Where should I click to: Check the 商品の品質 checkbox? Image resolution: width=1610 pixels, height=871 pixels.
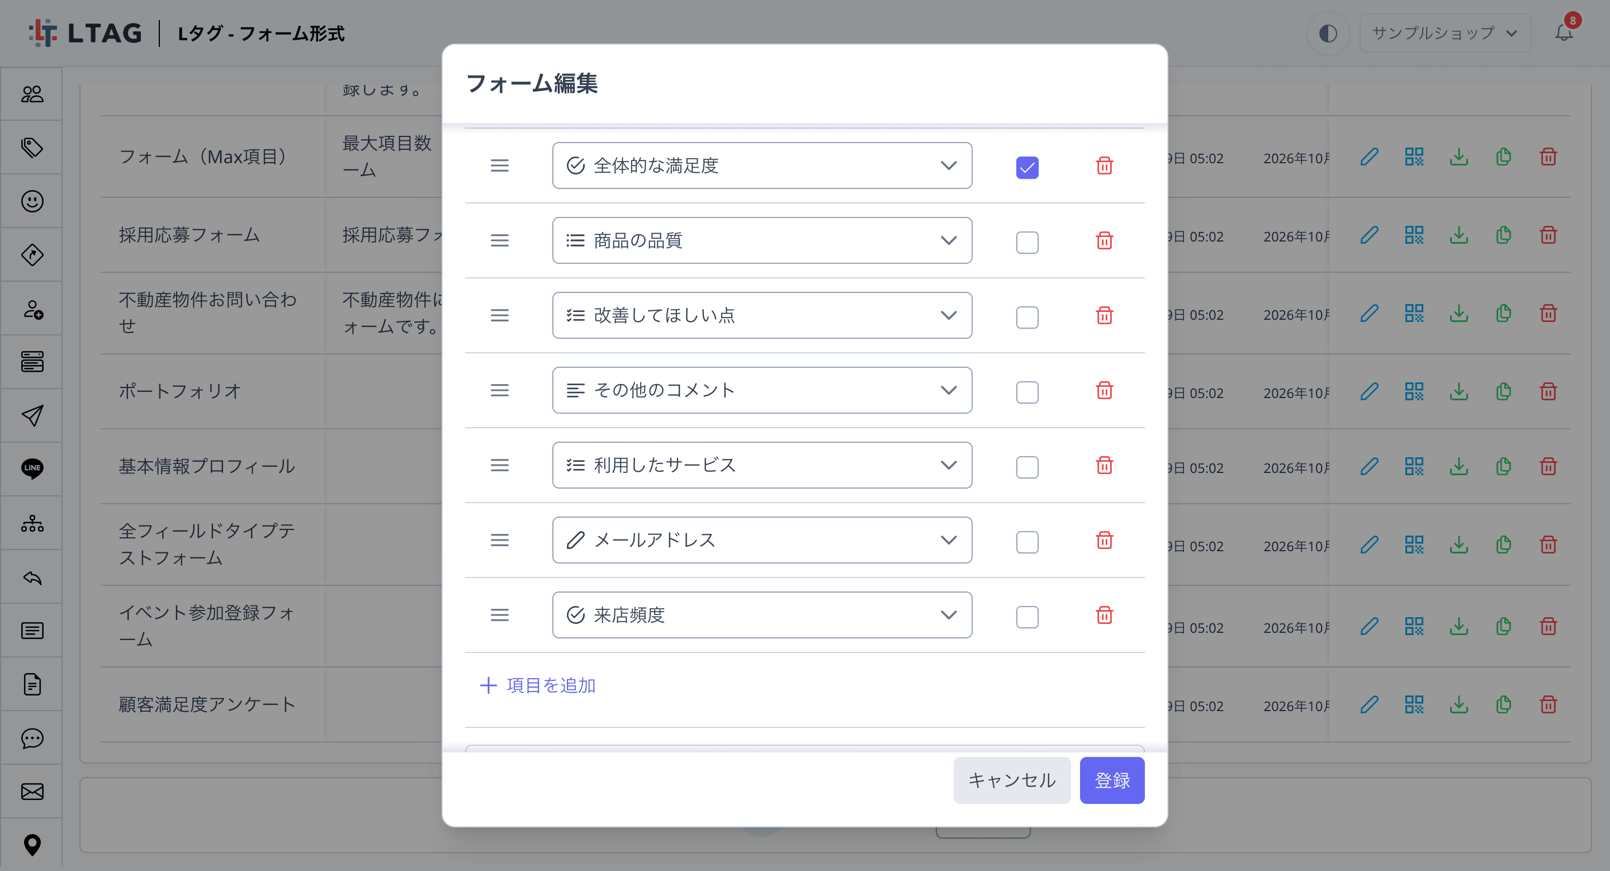(x=1027, y=242)
